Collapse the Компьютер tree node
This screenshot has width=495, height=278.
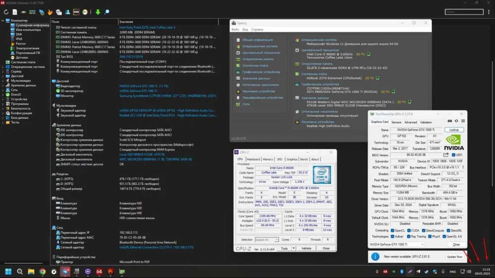click(3, 20)
